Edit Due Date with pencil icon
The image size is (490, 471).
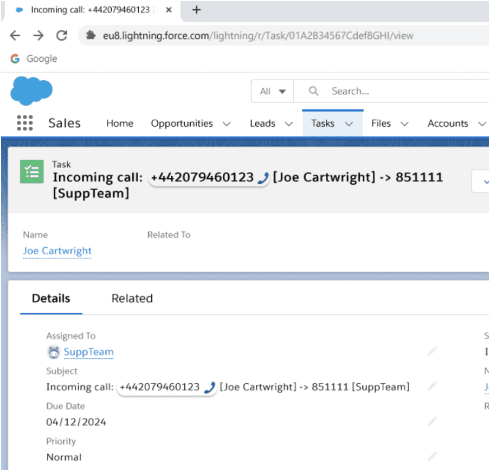point(433,421)
